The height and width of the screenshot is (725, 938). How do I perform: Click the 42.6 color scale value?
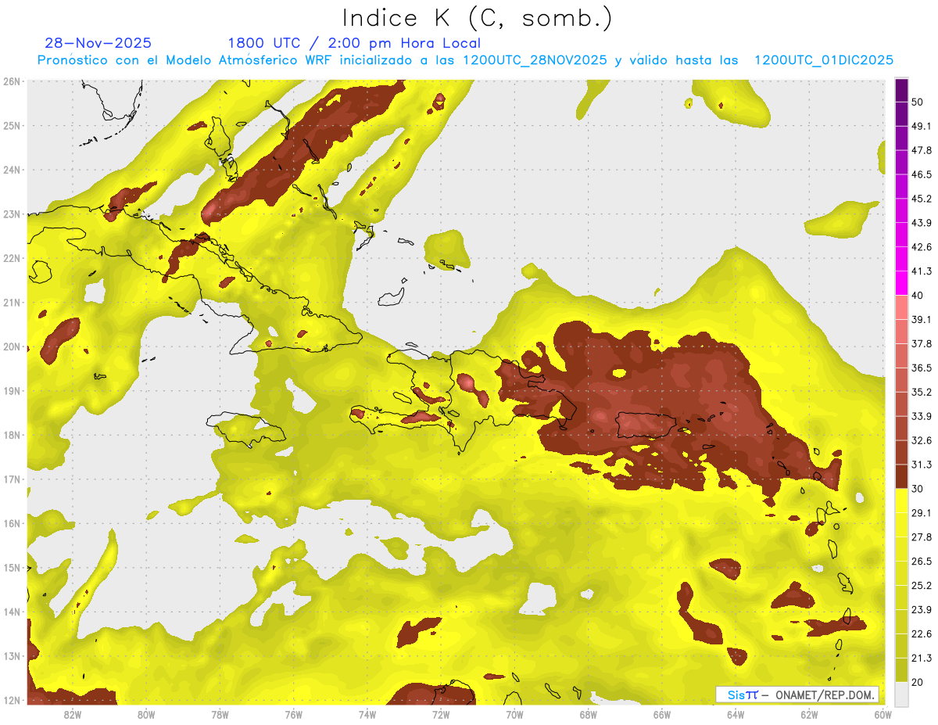point(922,247)
